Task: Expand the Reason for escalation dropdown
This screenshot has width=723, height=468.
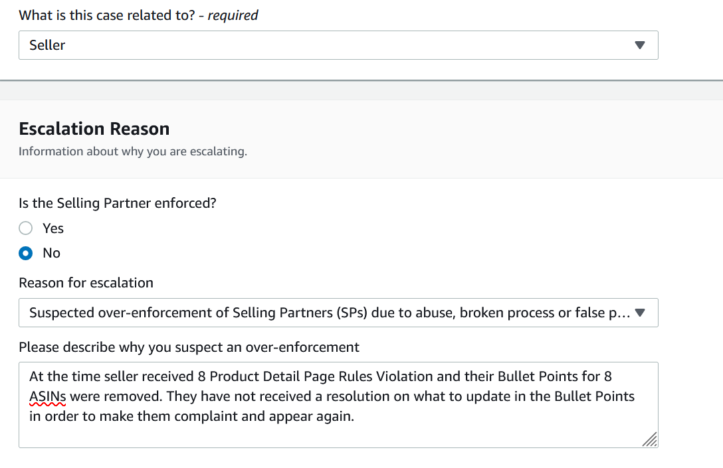Action: 338,313
